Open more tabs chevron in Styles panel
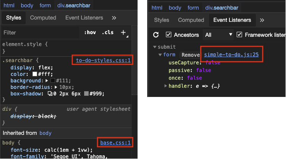286x159 pixels. [114, 18]
